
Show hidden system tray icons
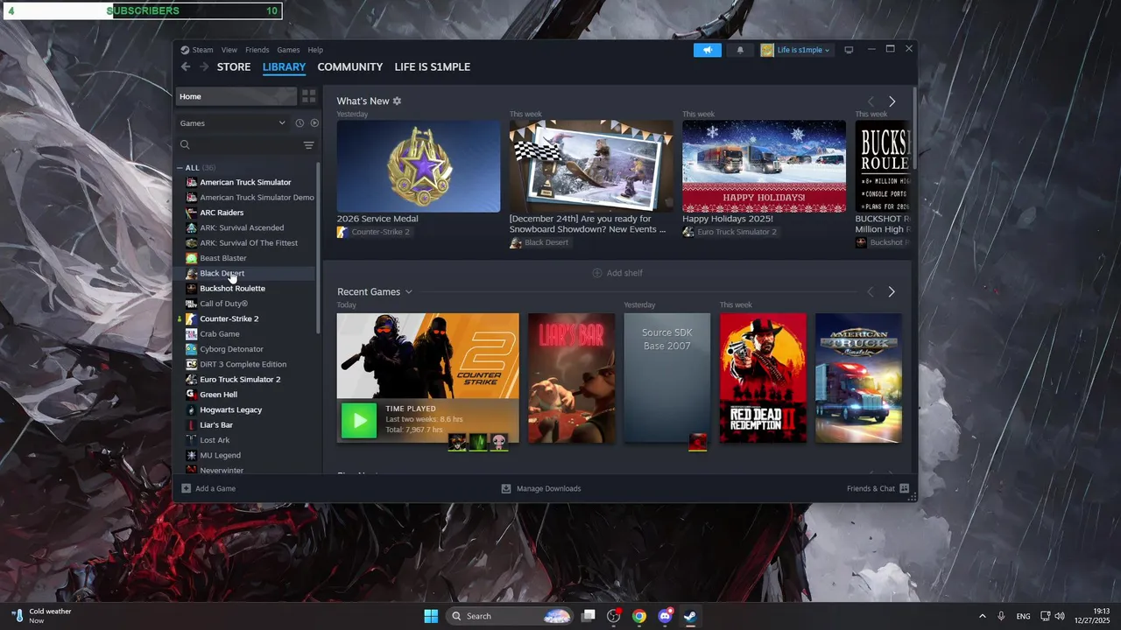(x=982, y=616)
